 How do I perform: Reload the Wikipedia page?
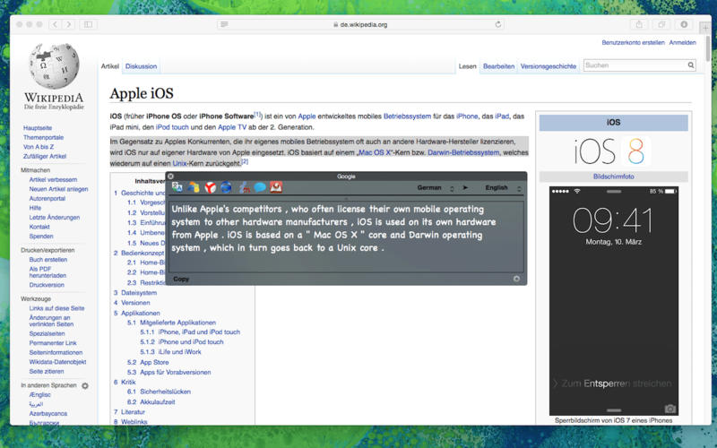498,24
